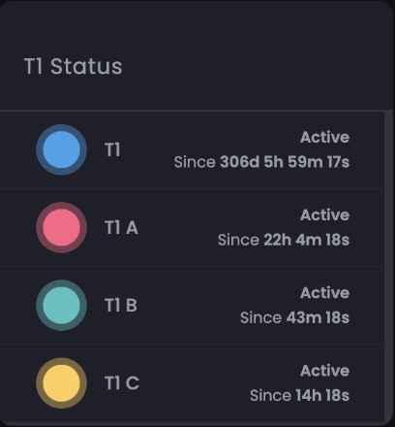This screenshot has width=395, height=427.
Task: Click the Since label in the T1 C row
Action: [x=270, y=395]
